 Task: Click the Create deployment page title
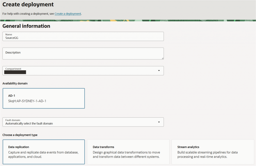coord(28,4)
